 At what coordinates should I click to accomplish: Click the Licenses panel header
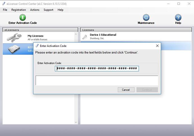(x=136, y=30)
